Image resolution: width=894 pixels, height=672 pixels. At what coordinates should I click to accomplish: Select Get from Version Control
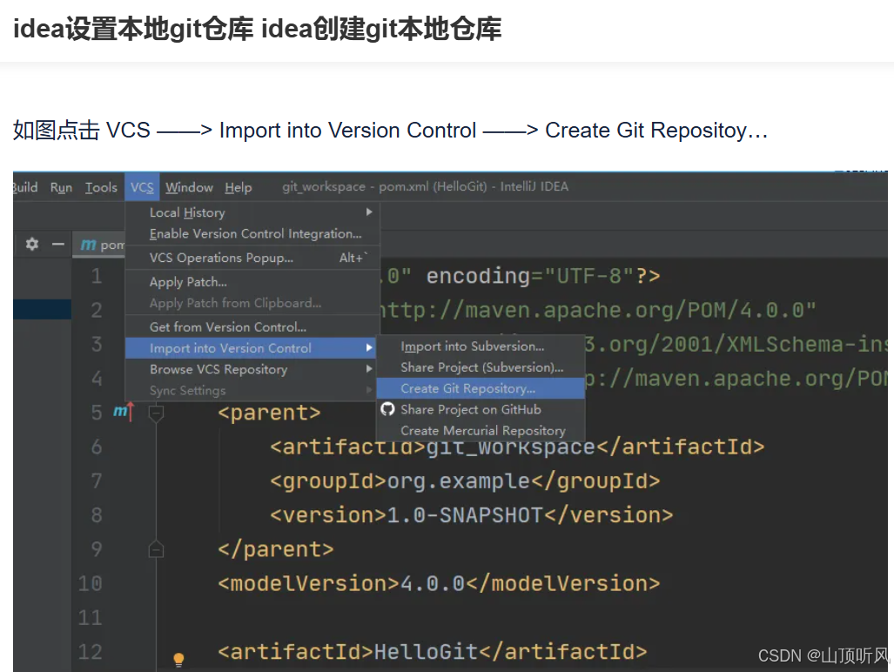(x=252, y=326)
